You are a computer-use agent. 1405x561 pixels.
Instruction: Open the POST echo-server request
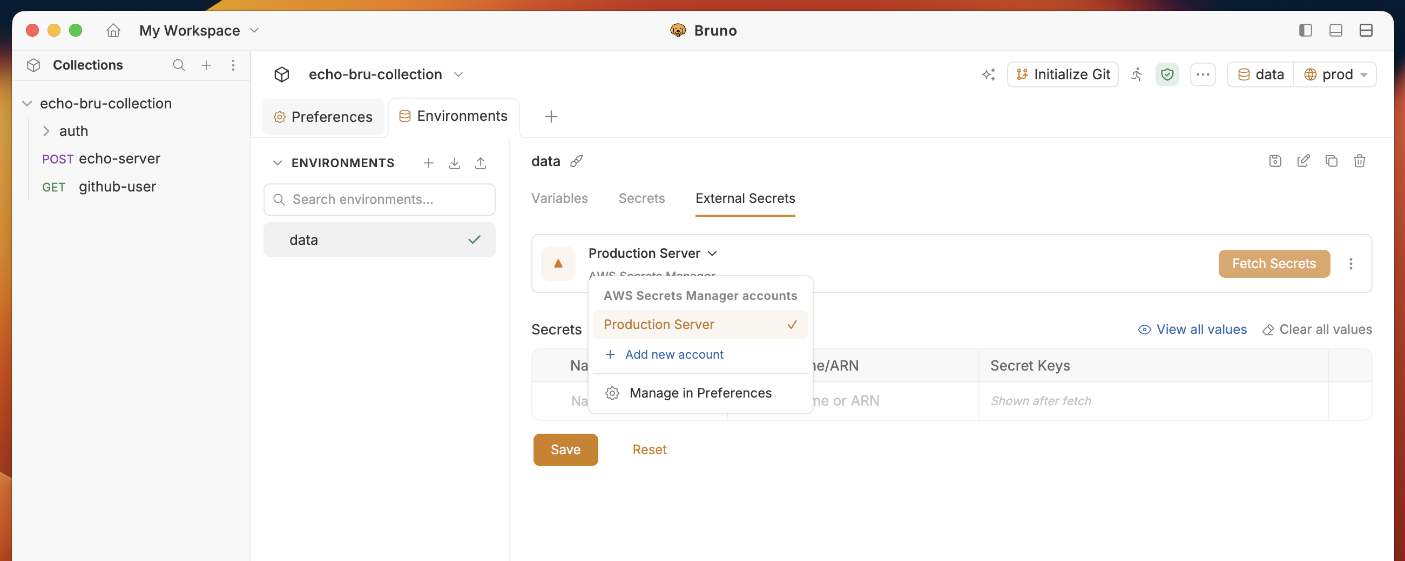101,159
